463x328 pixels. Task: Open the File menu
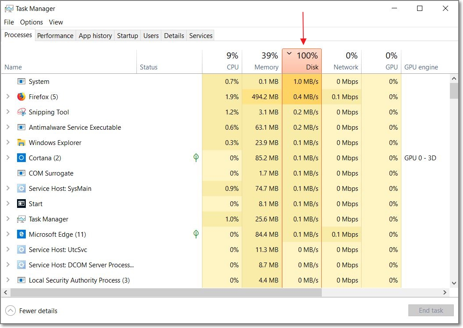(x=9, y=22)
